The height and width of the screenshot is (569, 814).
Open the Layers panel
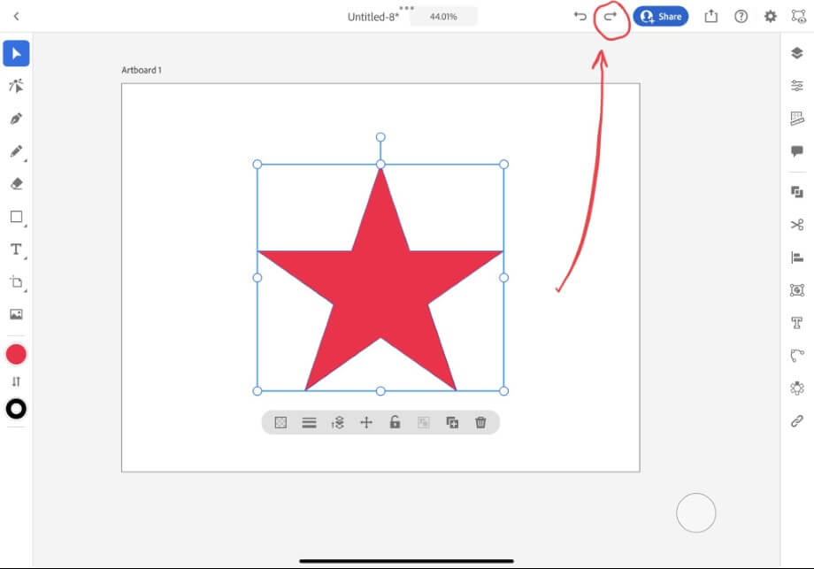coord(797,52)
